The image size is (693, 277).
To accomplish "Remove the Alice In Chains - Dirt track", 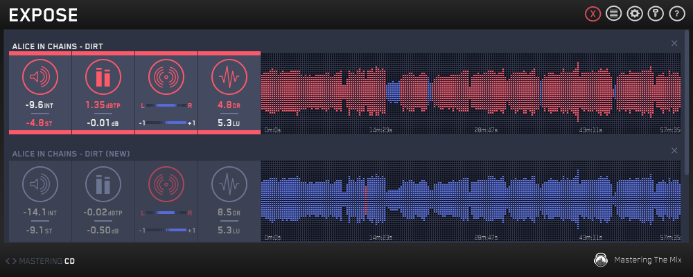I will click(x=675, y=43).
